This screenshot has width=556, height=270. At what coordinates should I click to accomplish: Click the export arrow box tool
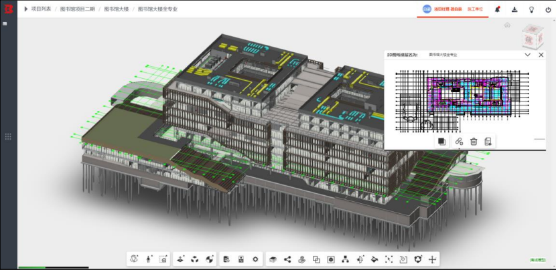click(403, 259)
